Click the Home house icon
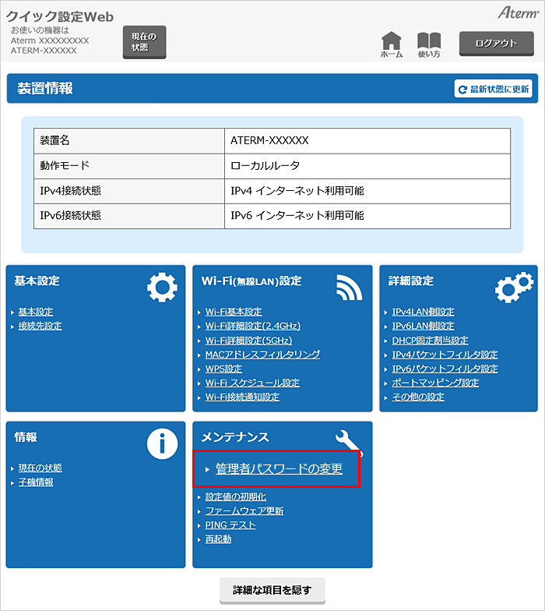 392,43
